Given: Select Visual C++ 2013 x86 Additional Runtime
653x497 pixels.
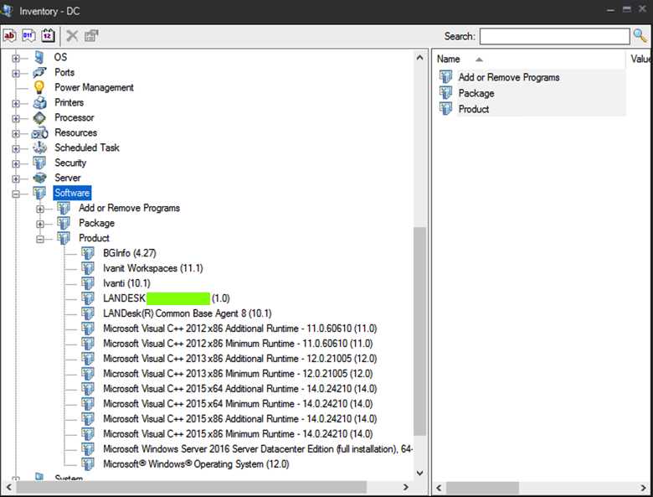Looking at the screenshot, I should click(x=240, y=359).
